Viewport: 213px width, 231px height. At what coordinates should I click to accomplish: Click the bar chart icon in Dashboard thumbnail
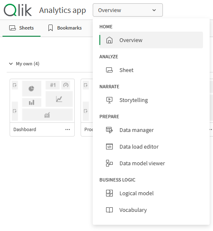pyautogui.click(x=32, y=102)
